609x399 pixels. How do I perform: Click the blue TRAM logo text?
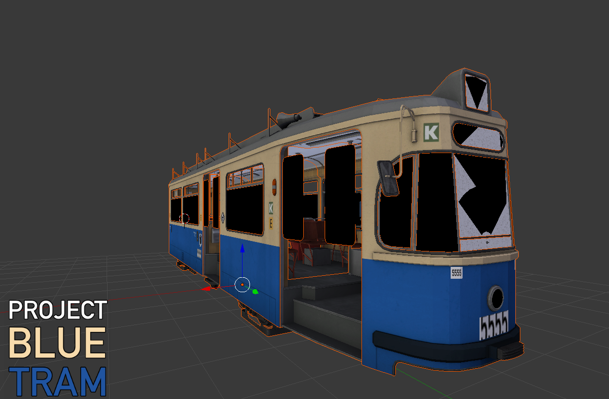click(x=58, y=382)
